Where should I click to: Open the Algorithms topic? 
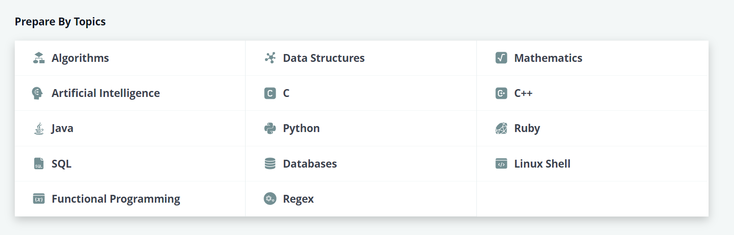click(x=80, y=58)
